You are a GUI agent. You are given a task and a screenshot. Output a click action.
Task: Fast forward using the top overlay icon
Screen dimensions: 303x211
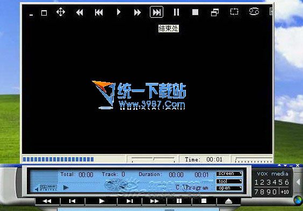[x=138, y=12]
